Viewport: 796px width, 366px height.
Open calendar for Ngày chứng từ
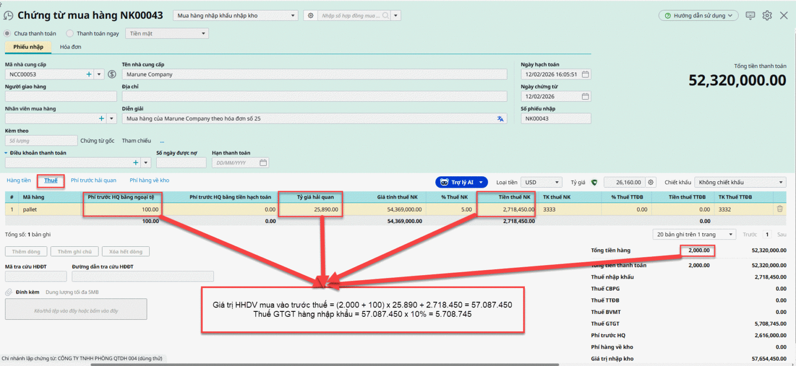coord(585,96)
